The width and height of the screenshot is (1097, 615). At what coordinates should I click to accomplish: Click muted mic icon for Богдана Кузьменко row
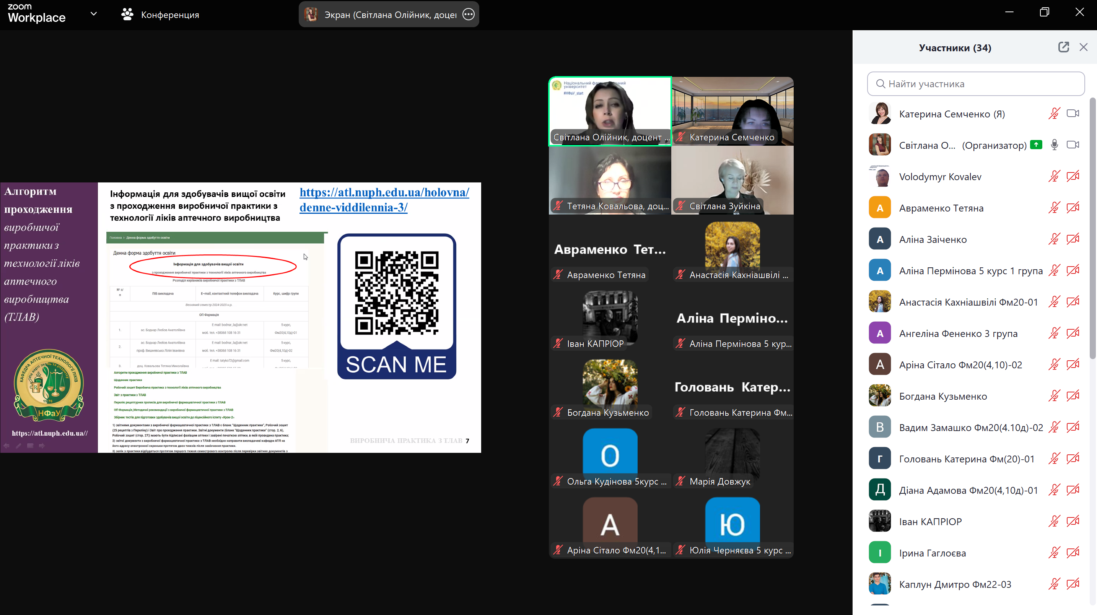pyautogui.click(x=1054, y=396)
